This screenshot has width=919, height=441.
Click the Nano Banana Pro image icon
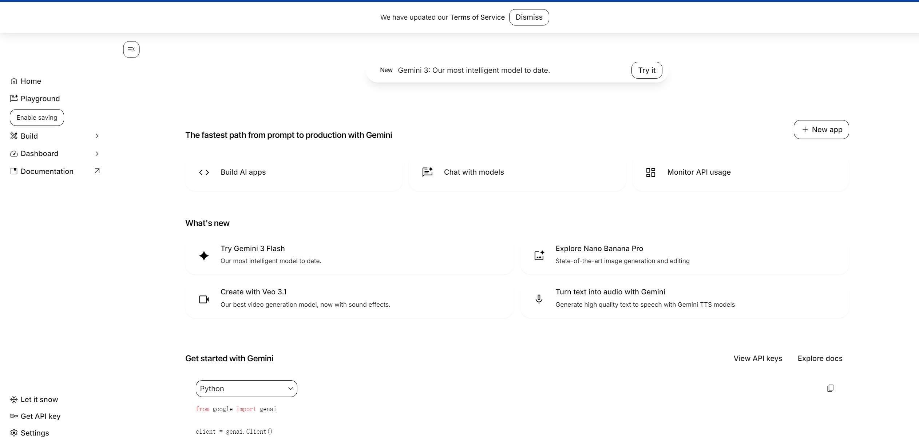tap(539, 255)
